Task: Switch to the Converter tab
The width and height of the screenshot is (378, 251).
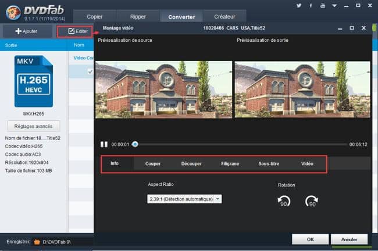Action: coord(181,17)
